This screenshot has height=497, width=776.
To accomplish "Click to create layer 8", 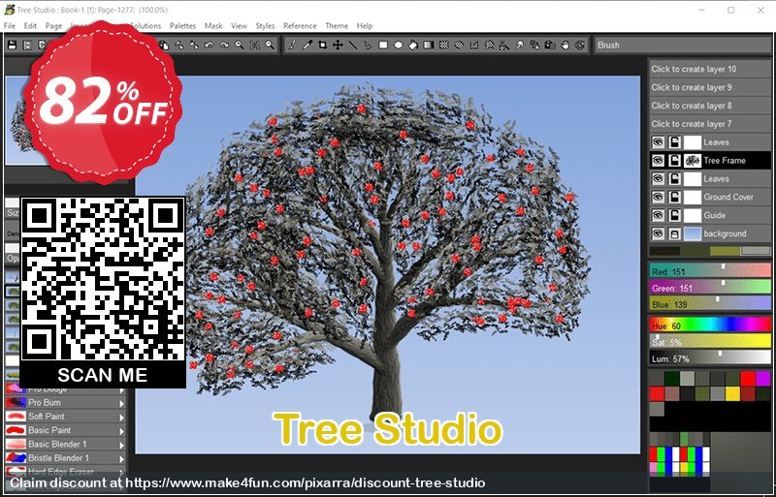I will (710, 106).
